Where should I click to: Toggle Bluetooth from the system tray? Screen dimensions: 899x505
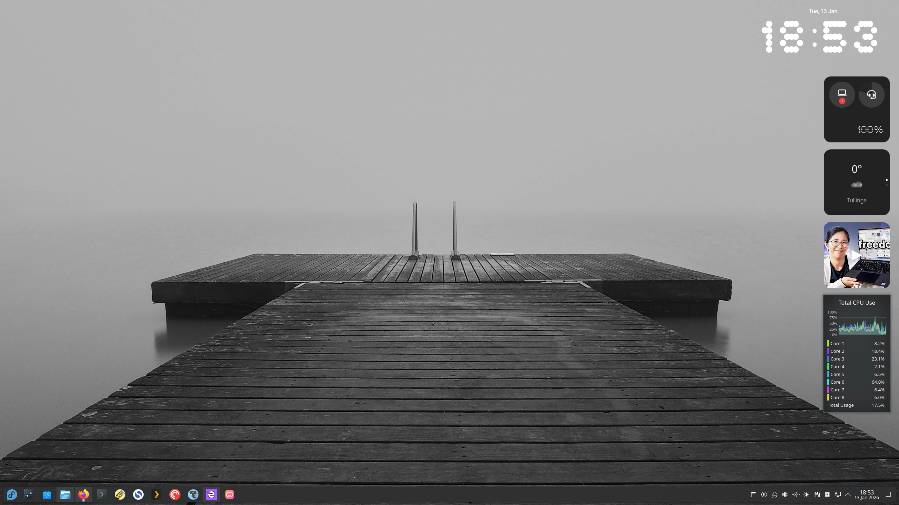[x=795, y=494]
